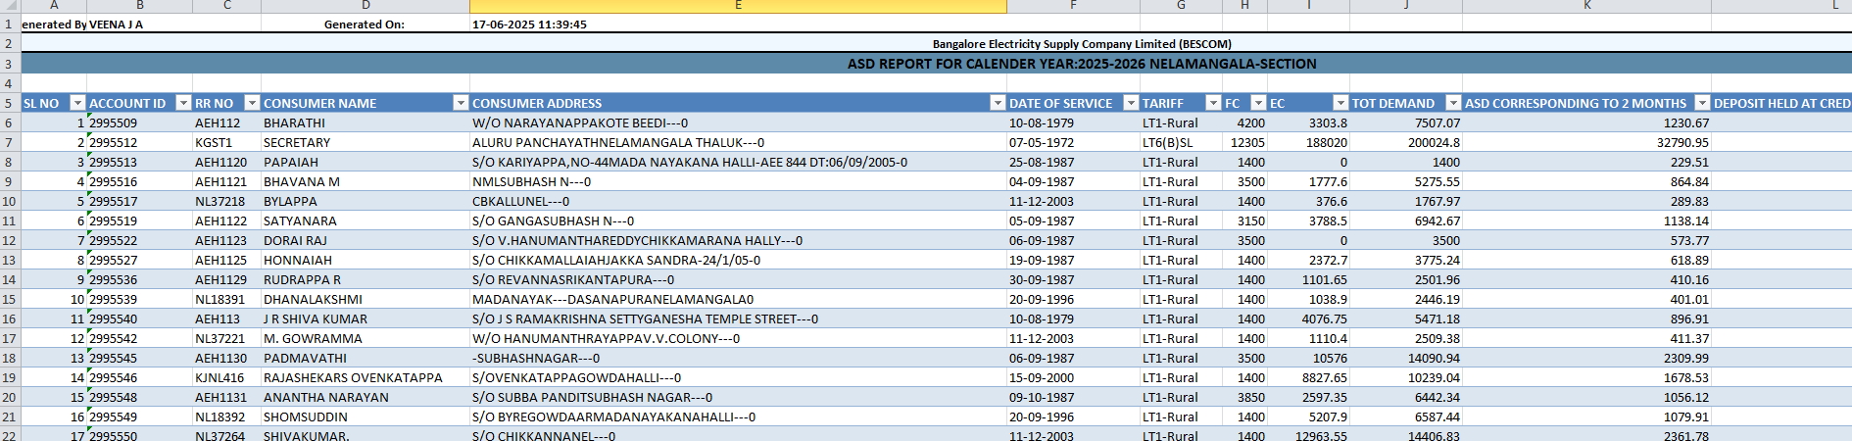Click date of service 15-09-2000
The height and width of the screenshot is (441, 1852).
coord(1042,377)
